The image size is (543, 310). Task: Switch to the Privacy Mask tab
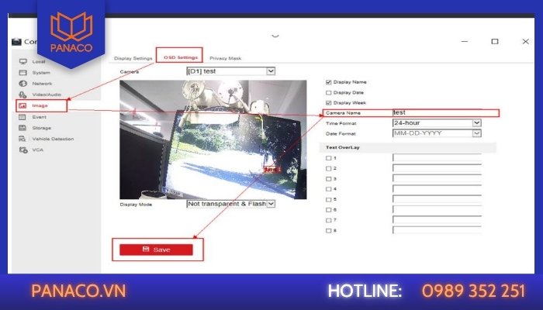pyautogui.click(x=226, y=58)
